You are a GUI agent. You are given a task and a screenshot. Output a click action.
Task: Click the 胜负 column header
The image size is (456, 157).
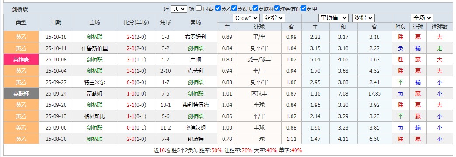click(x=401, y=27)
